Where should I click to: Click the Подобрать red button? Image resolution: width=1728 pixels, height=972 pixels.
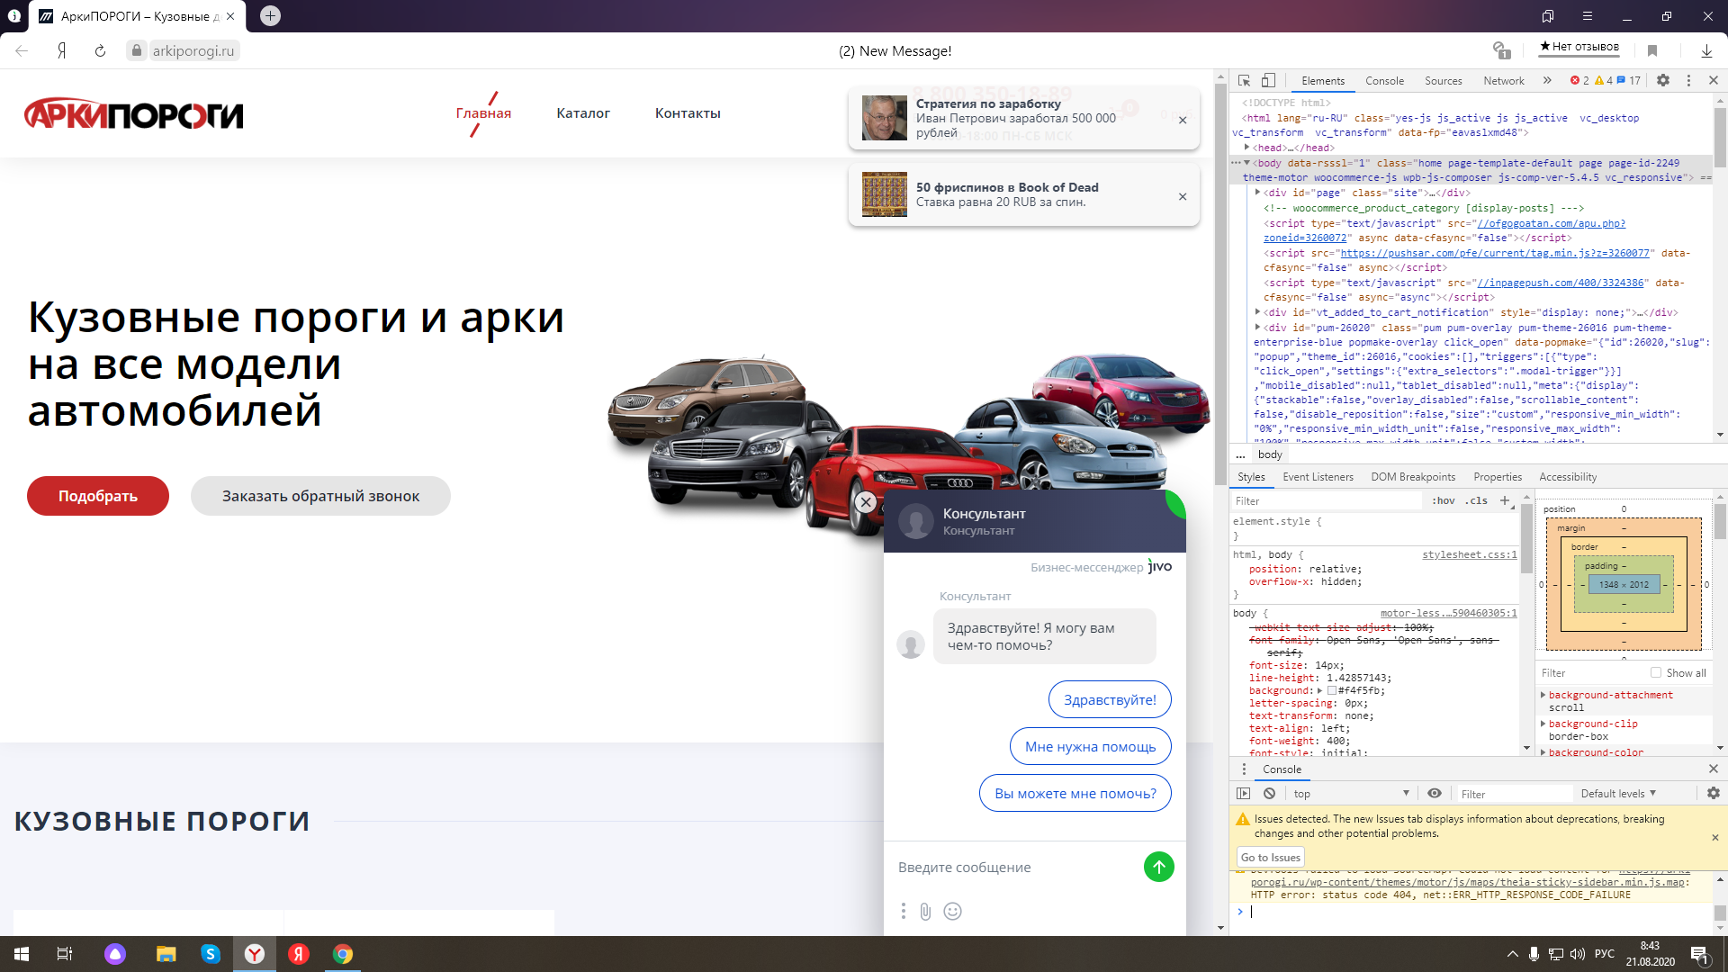[x=98, y=496]
